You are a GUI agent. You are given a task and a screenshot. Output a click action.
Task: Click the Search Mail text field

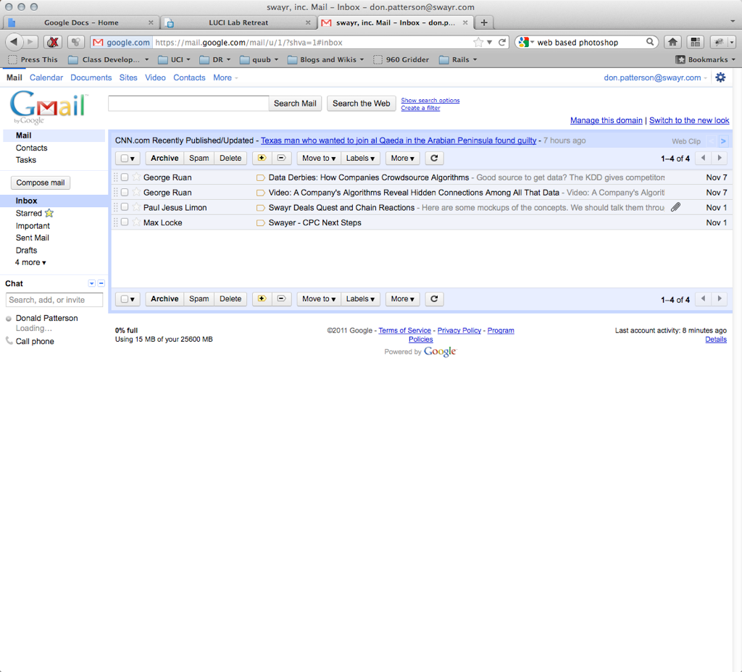(x=188, y=104)
